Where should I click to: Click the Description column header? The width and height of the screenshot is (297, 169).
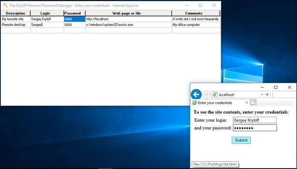tap(16, 13)
